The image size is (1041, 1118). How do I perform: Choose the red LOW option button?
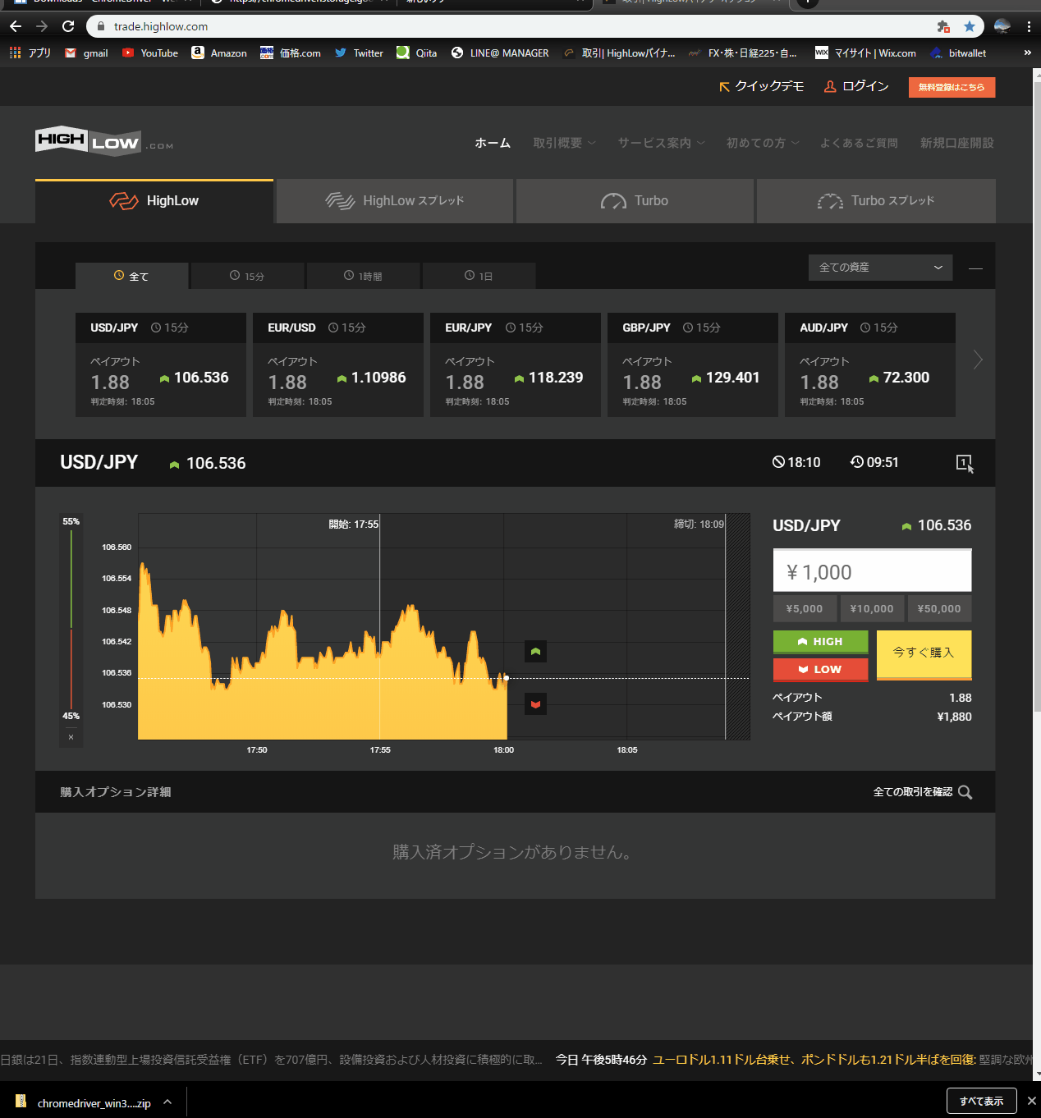(820, 669)
